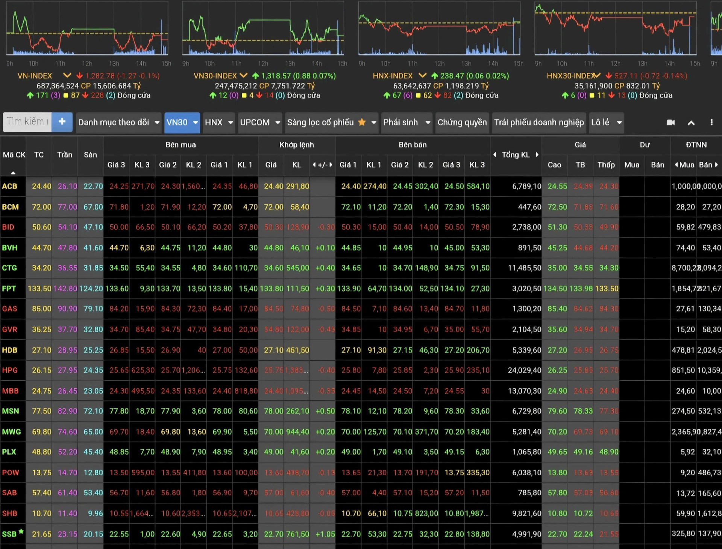Select the Chứng quyền tab
Image resolution: width=722 pixels, height=549 pixels.
point(462,123)
